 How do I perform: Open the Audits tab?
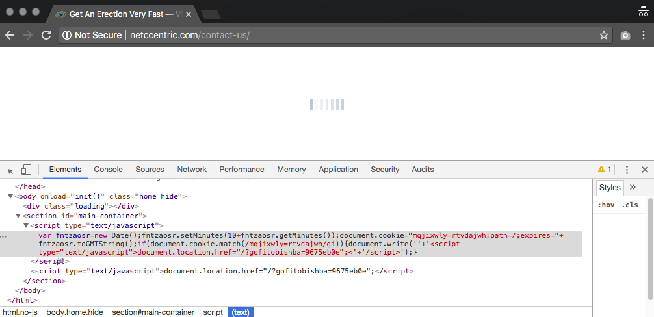point(423,170)
